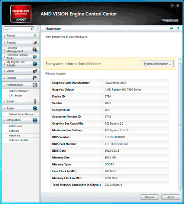Collapse the sidebar with double-arrow button
The width and height of the screenshot is (184, 204).
tap(38, 29)
